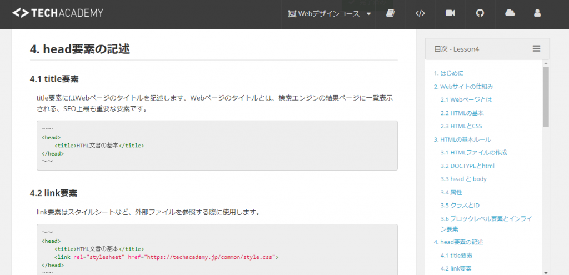Click the first title element code block
Screen dimensions: 569x275
[217, 146]
